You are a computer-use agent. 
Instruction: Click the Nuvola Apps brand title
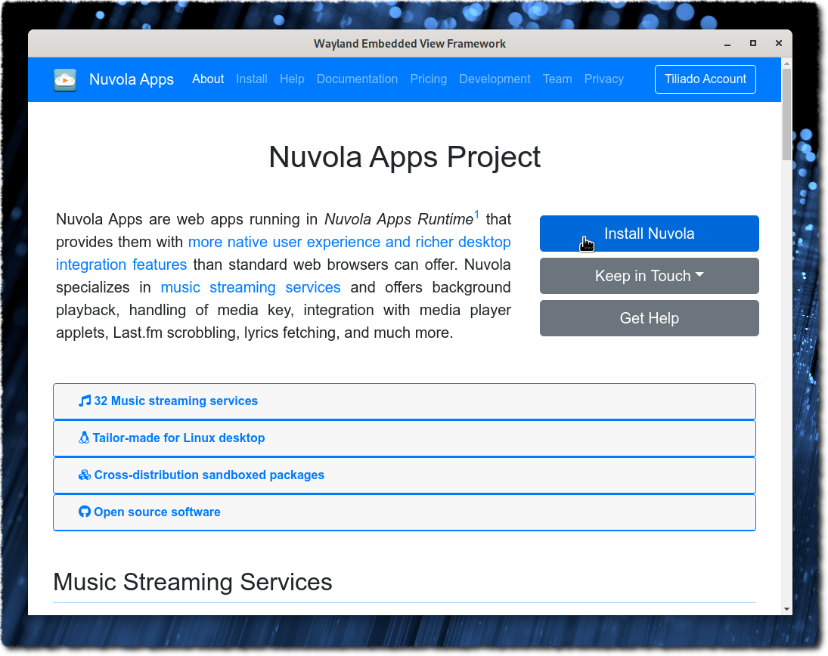[132, 79]
